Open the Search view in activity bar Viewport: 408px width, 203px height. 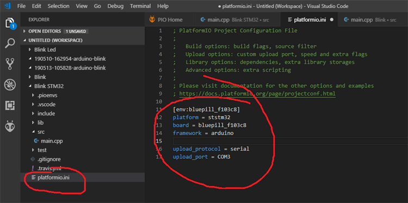10,43
